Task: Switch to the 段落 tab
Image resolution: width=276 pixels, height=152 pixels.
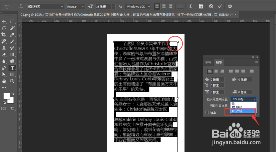Action: click(x=219, y=62)
